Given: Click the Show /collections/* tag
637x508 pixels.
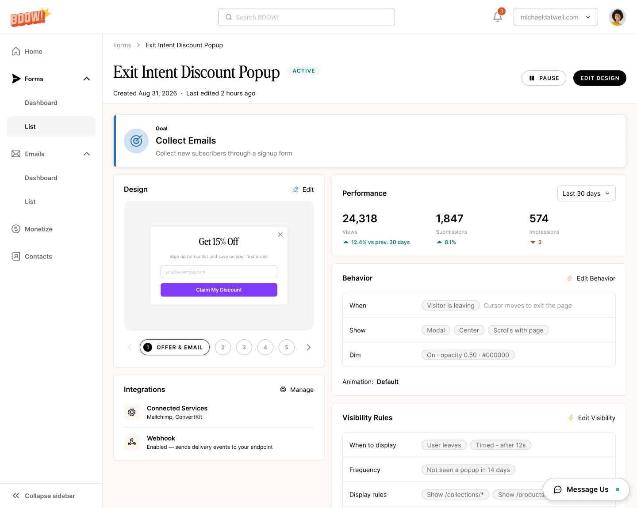Looking at the screenshot, I should click(x=455, y=494).
